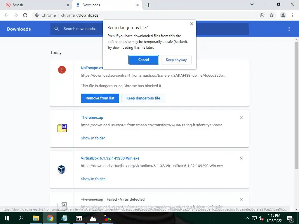This screenshot has height=224, width=299.
Task: Show Thefunne.zip in folder
Action: pos(93,138)
